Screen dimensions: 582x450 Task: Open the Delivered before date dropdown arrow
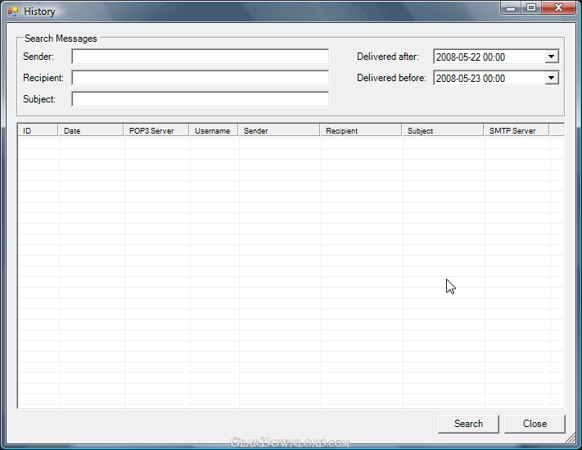click(x=552, y=78)
